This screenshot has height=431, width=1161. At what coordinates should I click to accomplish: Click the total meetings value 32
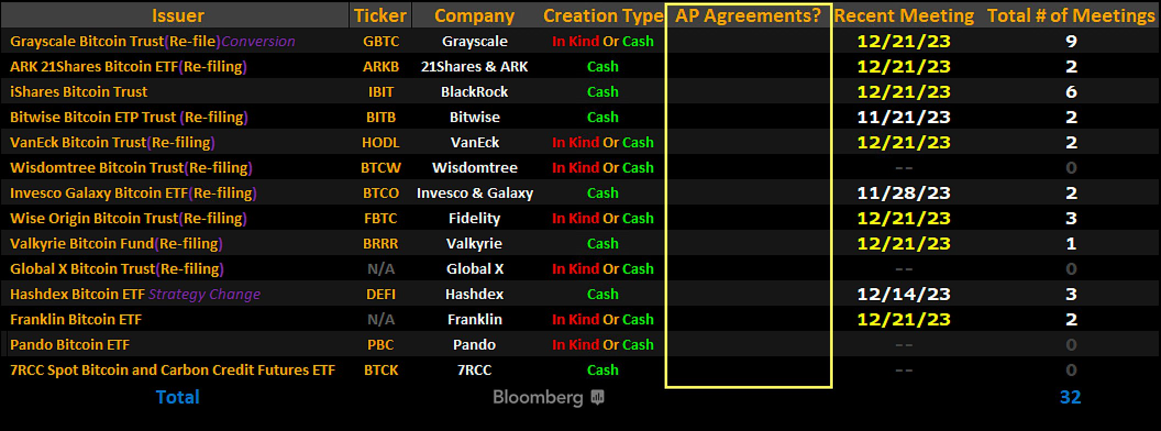tap(1070, 397)
